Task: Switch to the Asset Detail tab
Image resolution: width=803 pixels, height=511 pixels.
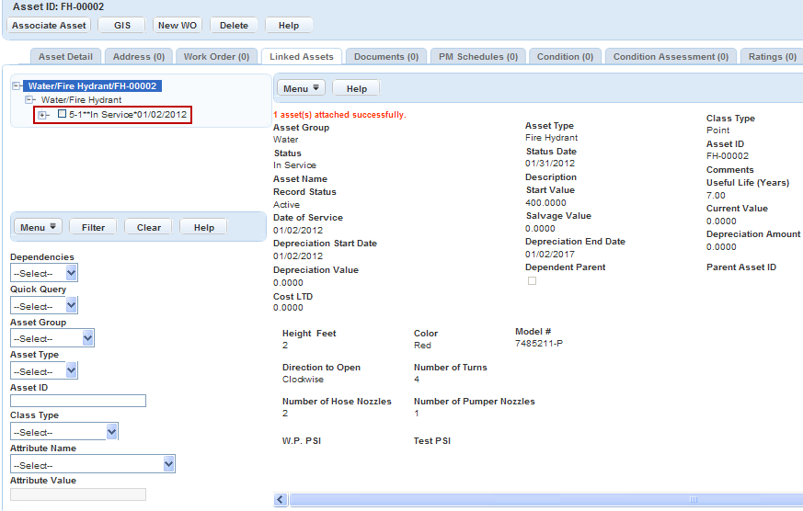Action: (x=65, y=57)
